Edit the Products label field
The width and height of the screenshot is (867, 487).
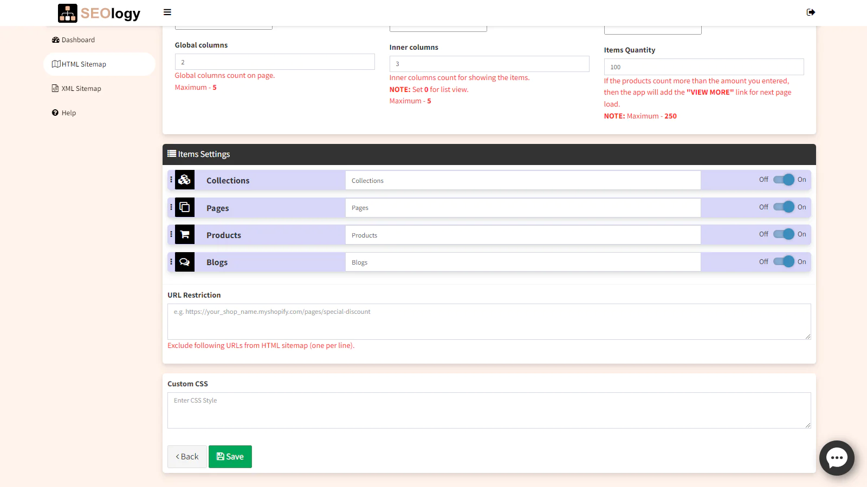(523, 235)
